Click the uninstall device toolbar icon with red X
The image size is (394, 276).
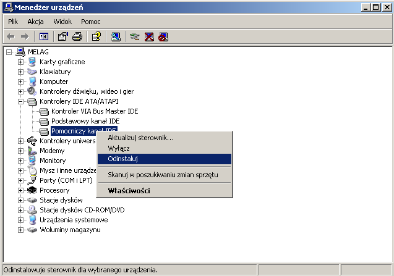149,37
